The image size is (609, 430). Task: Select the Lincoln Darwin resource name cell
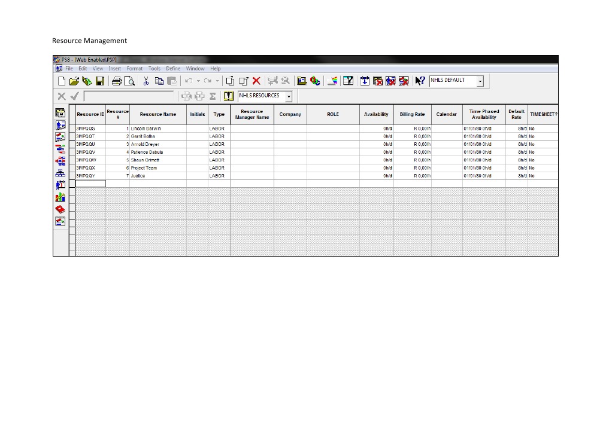point(158,129)
